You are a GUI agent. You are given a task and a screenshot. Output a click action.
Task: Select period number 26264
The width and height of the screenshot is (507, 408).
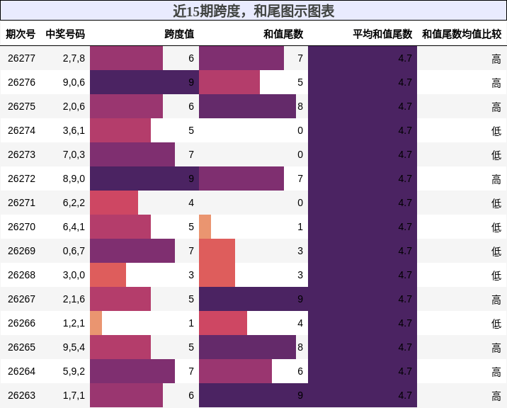(21, 371)
